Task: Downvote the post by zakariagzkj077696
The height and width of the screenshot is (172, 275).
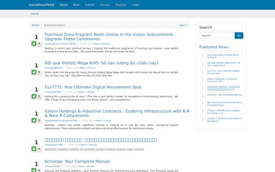Action: [x=39, y=149]
